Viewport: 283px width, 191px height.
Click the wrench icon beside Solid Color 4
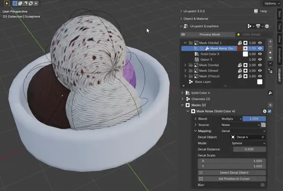click(x=270, y=93)
